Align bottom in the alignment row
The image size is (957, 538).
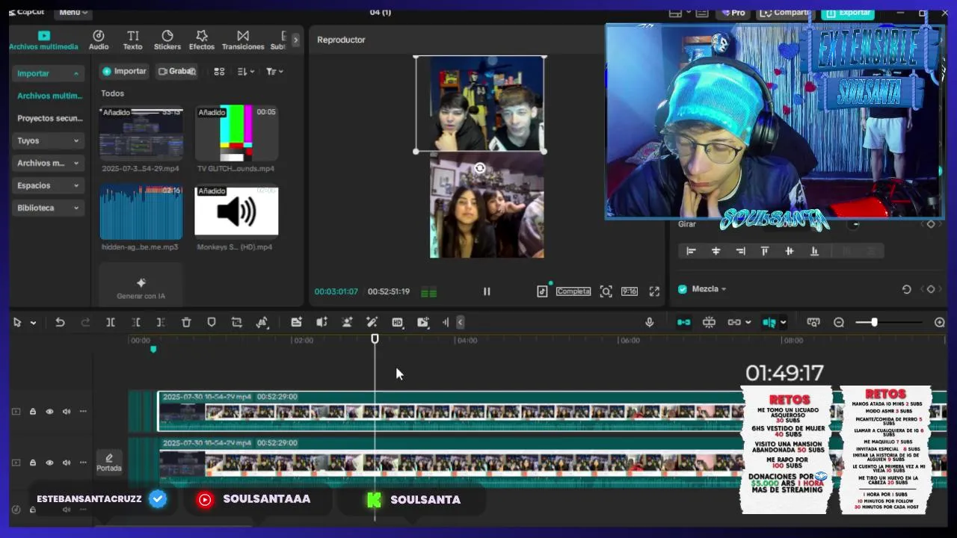click(x=814, y=251)
